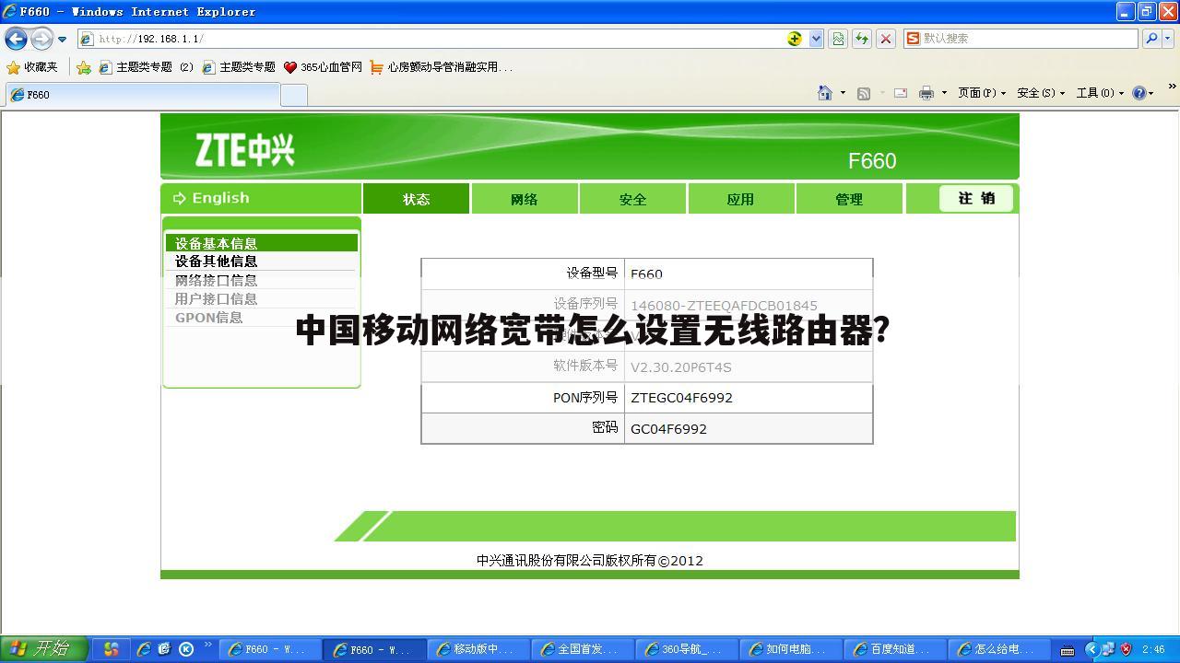Screen dimensions: 1180x663
Task: Click the colorful quick launch icon beside Start
Action: [111, 649]
